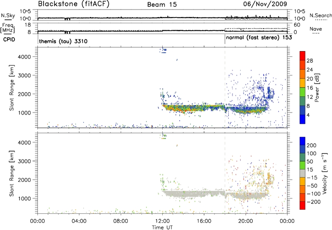Screen dimensions: 332x230
Task: Click the dashed 18:00 marker in power panel
Action: point(225,87)
